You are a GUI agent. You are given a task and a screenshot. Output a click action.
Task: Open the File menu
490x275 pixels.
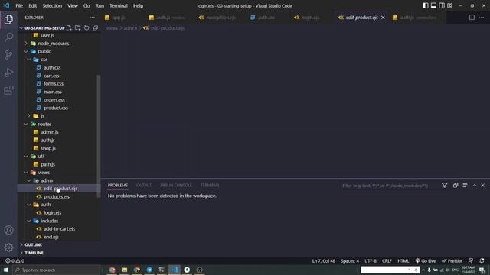tap(19, 5)
